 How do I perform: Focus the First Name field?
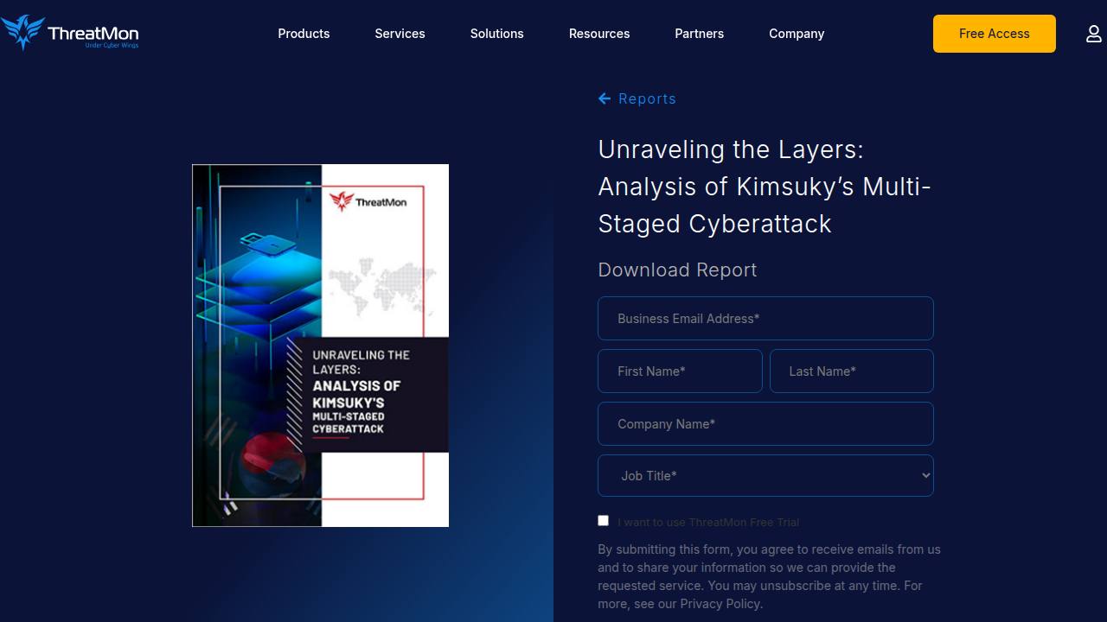click(x=680, y=371)
